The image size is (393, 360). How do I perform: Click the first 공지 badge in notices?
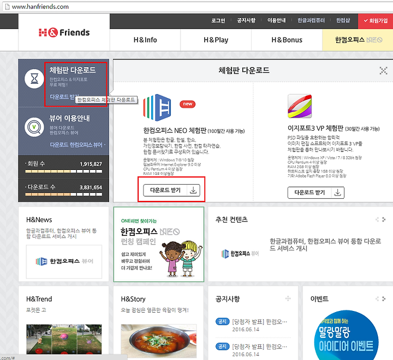coord(222,321)
